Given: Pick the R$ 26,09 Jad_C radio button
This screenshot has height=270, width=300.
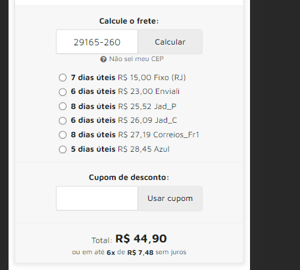Looking at the screenshot, I should tap(63, 120).
